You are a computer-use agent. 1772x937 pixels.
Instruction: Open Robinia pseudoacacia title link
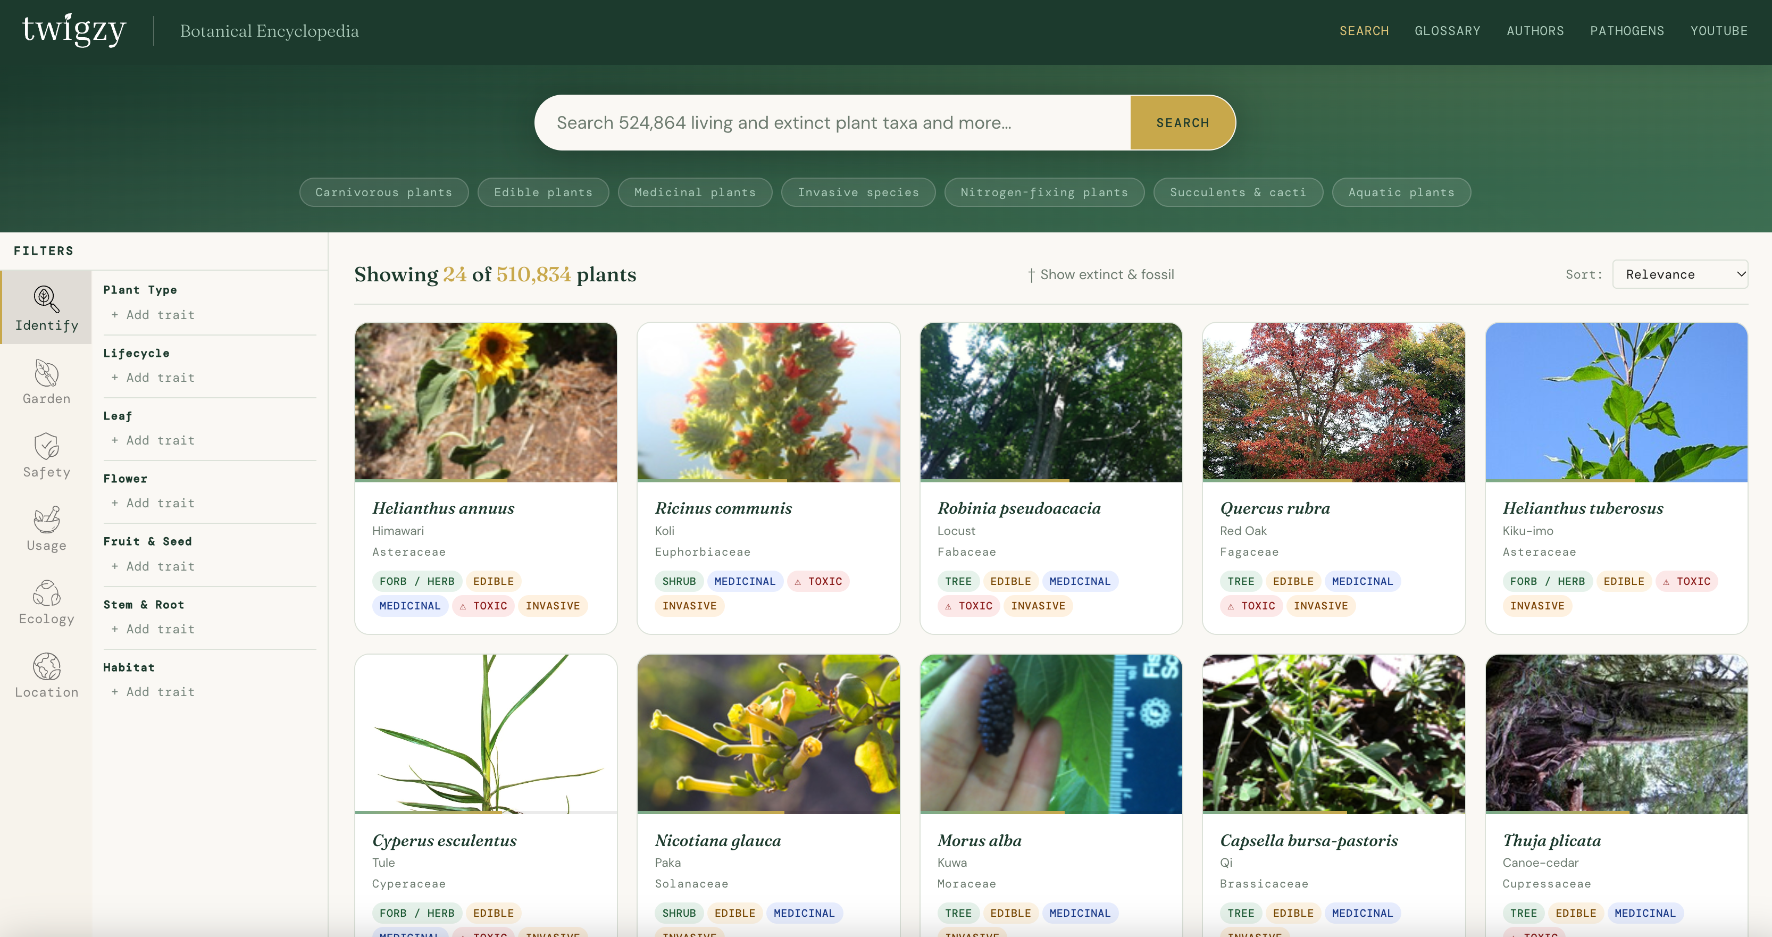[1019, 508]
